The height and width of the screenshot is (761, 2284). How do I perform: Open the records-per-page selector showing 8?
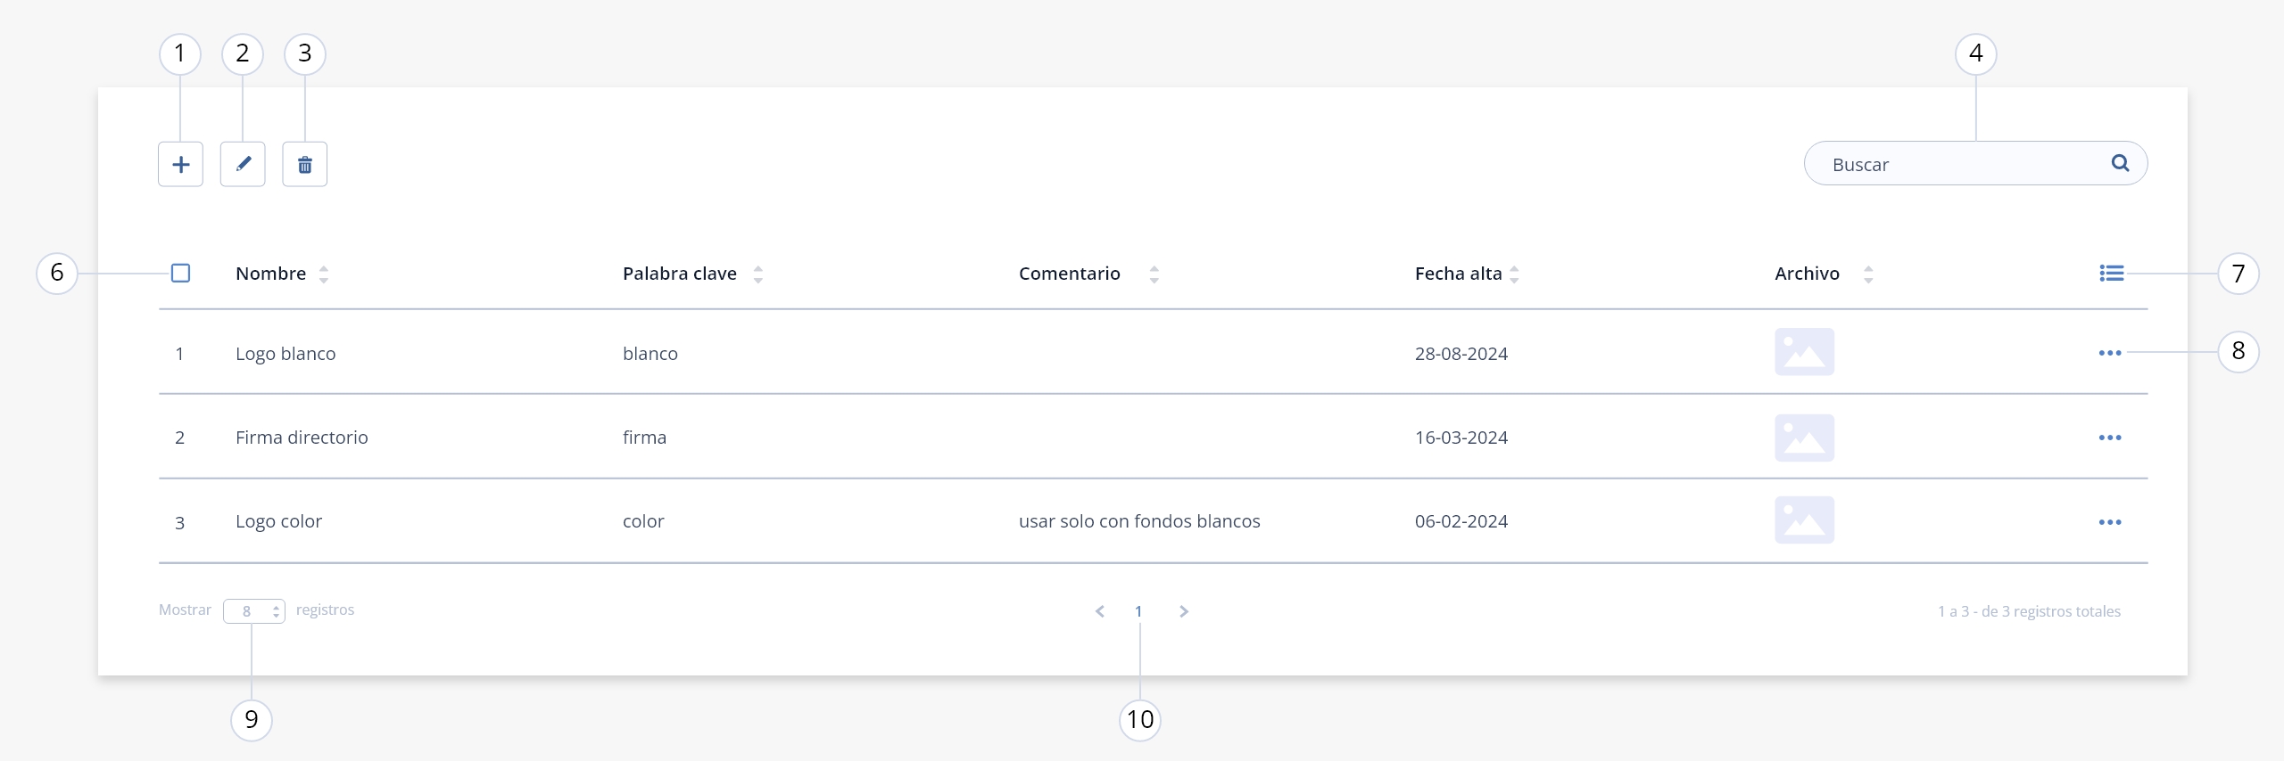pyautogui.click(x=254, y=611)
